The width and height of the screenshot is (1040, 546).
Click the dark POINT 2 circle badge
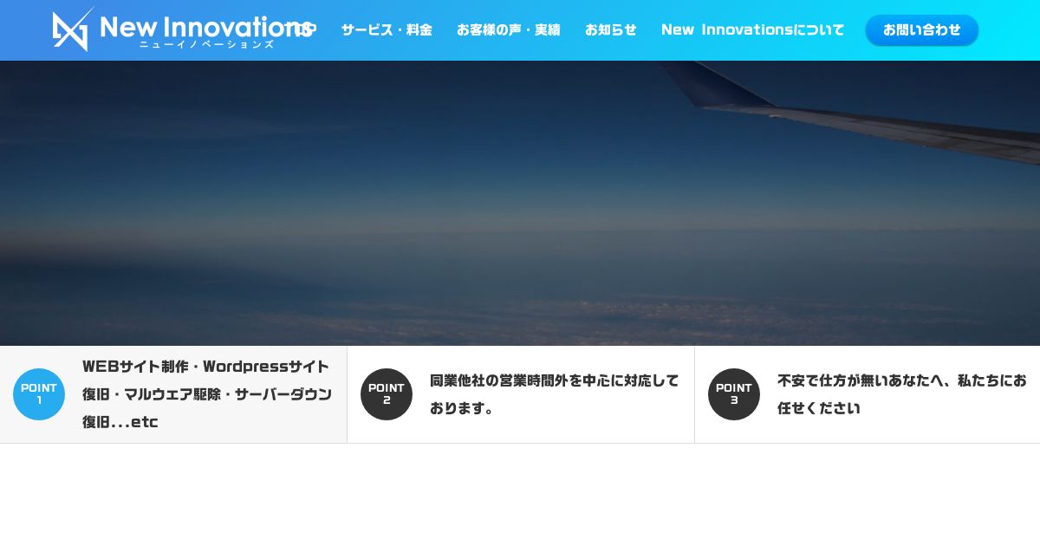(387, 394)
